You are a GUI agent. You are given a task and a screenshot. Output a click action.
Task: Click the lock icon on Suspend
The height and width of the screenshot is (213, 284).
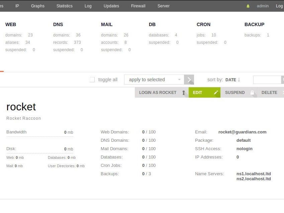click(252, 93)
